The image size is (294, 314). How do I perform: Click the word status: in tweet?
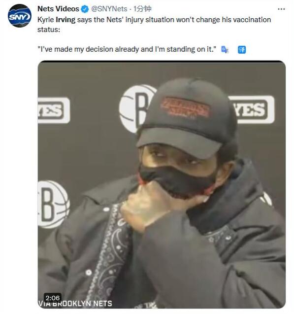click(x=49, y=30)
